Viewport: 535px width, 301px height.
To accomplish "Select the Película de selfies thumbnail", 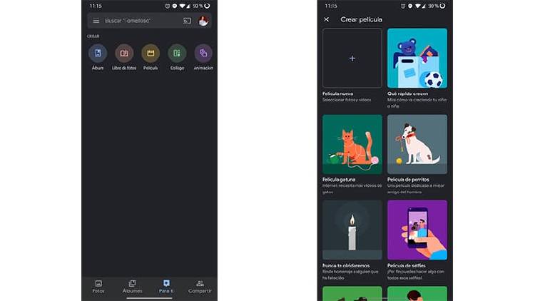I will click(x=417, y=230).
